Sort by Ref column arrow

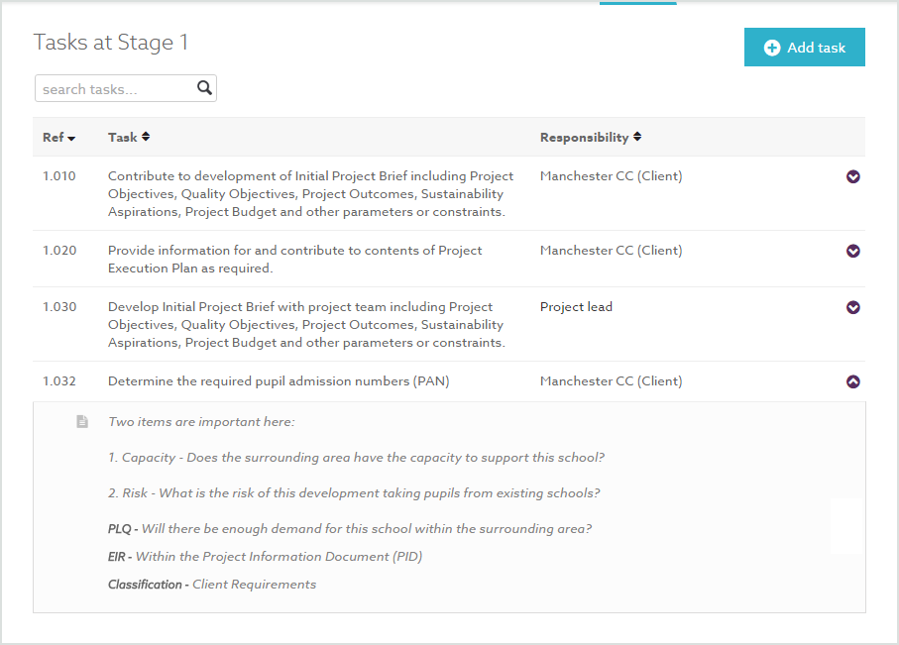point(71,139)
